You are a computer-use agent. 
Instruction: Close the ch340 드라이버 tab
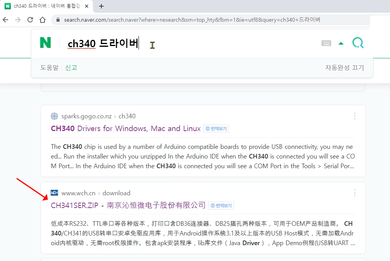pos(87,6)
